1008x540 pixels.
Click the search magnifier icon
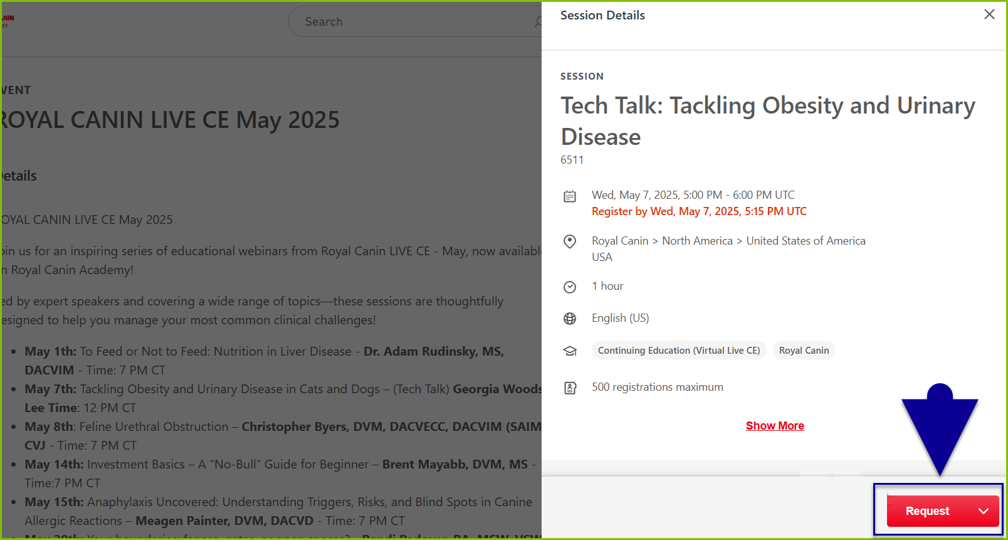(x=538, y=22)
